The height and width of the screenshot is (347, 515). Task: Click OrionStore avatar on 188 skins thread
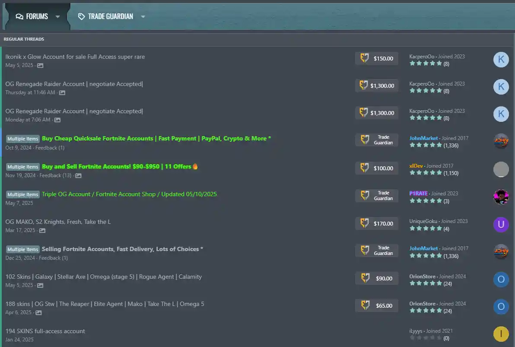coord(501,307)
